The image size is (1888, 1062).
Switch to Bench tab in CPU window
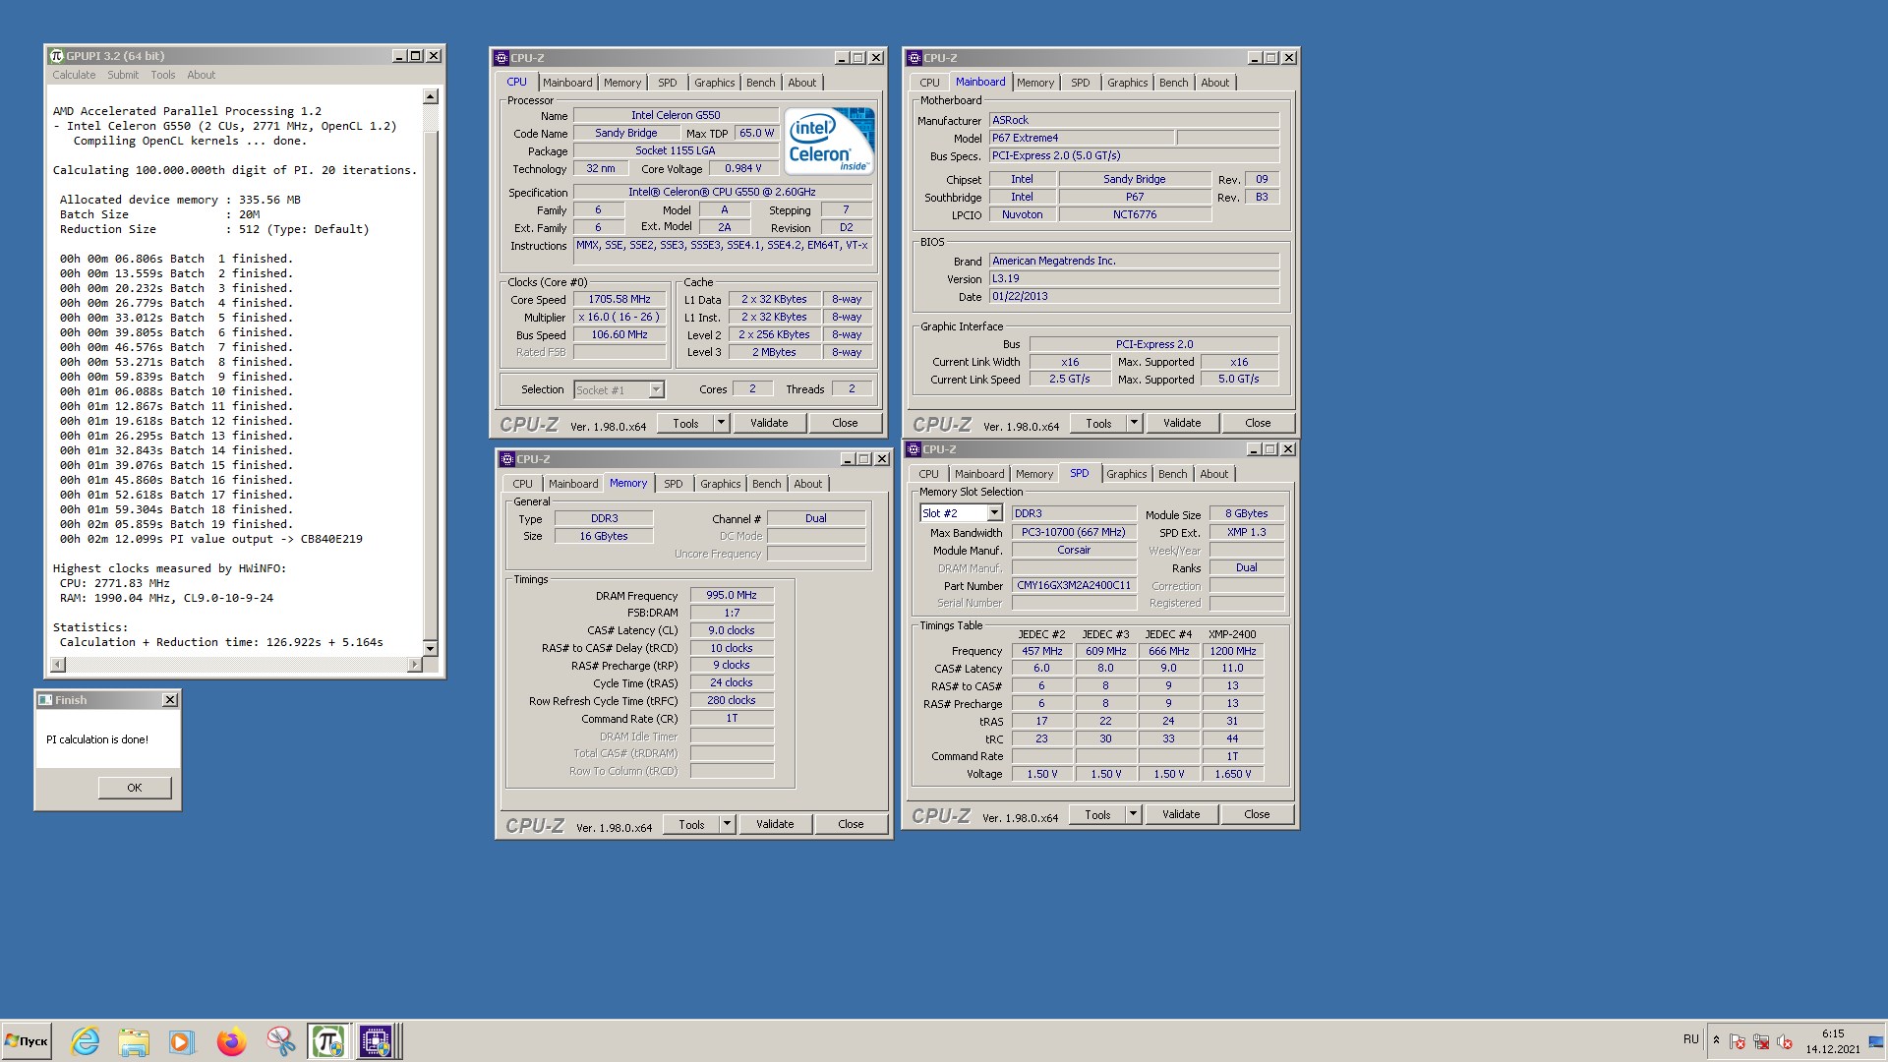760,83
